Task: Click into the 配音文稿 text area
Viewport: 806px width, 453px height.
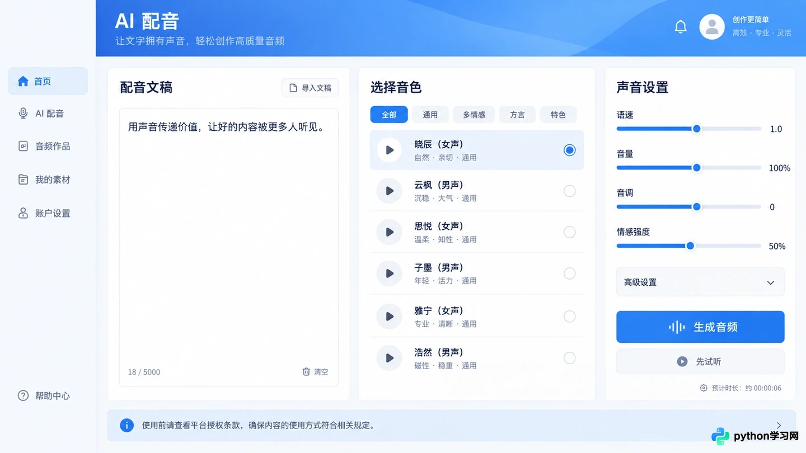Action: click(x=228, y=247)
